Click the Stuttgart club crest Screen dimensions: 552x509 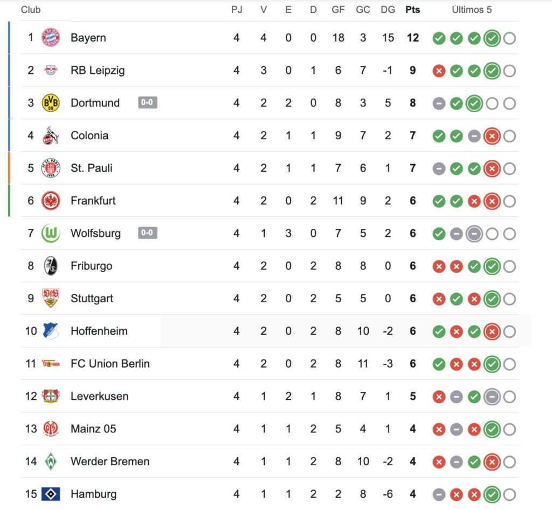(51, 298)
